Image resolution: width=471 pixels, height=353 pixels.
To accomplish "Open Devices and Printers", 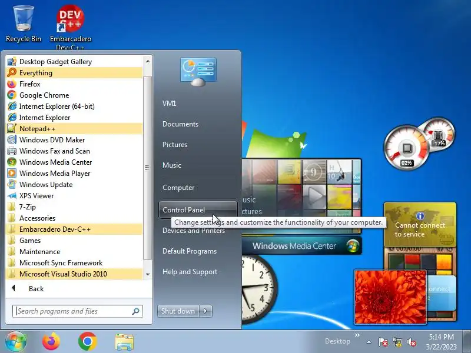I will pos(198,231).
